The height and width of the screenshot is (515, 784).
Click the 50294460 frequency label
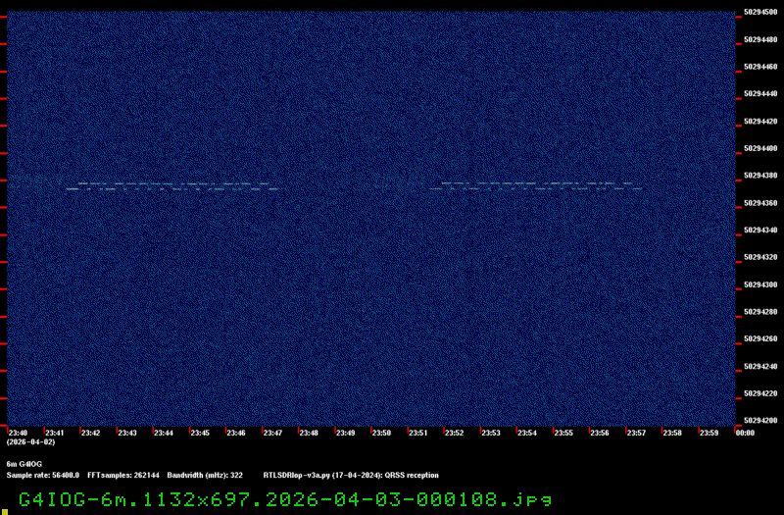[760, 67]
